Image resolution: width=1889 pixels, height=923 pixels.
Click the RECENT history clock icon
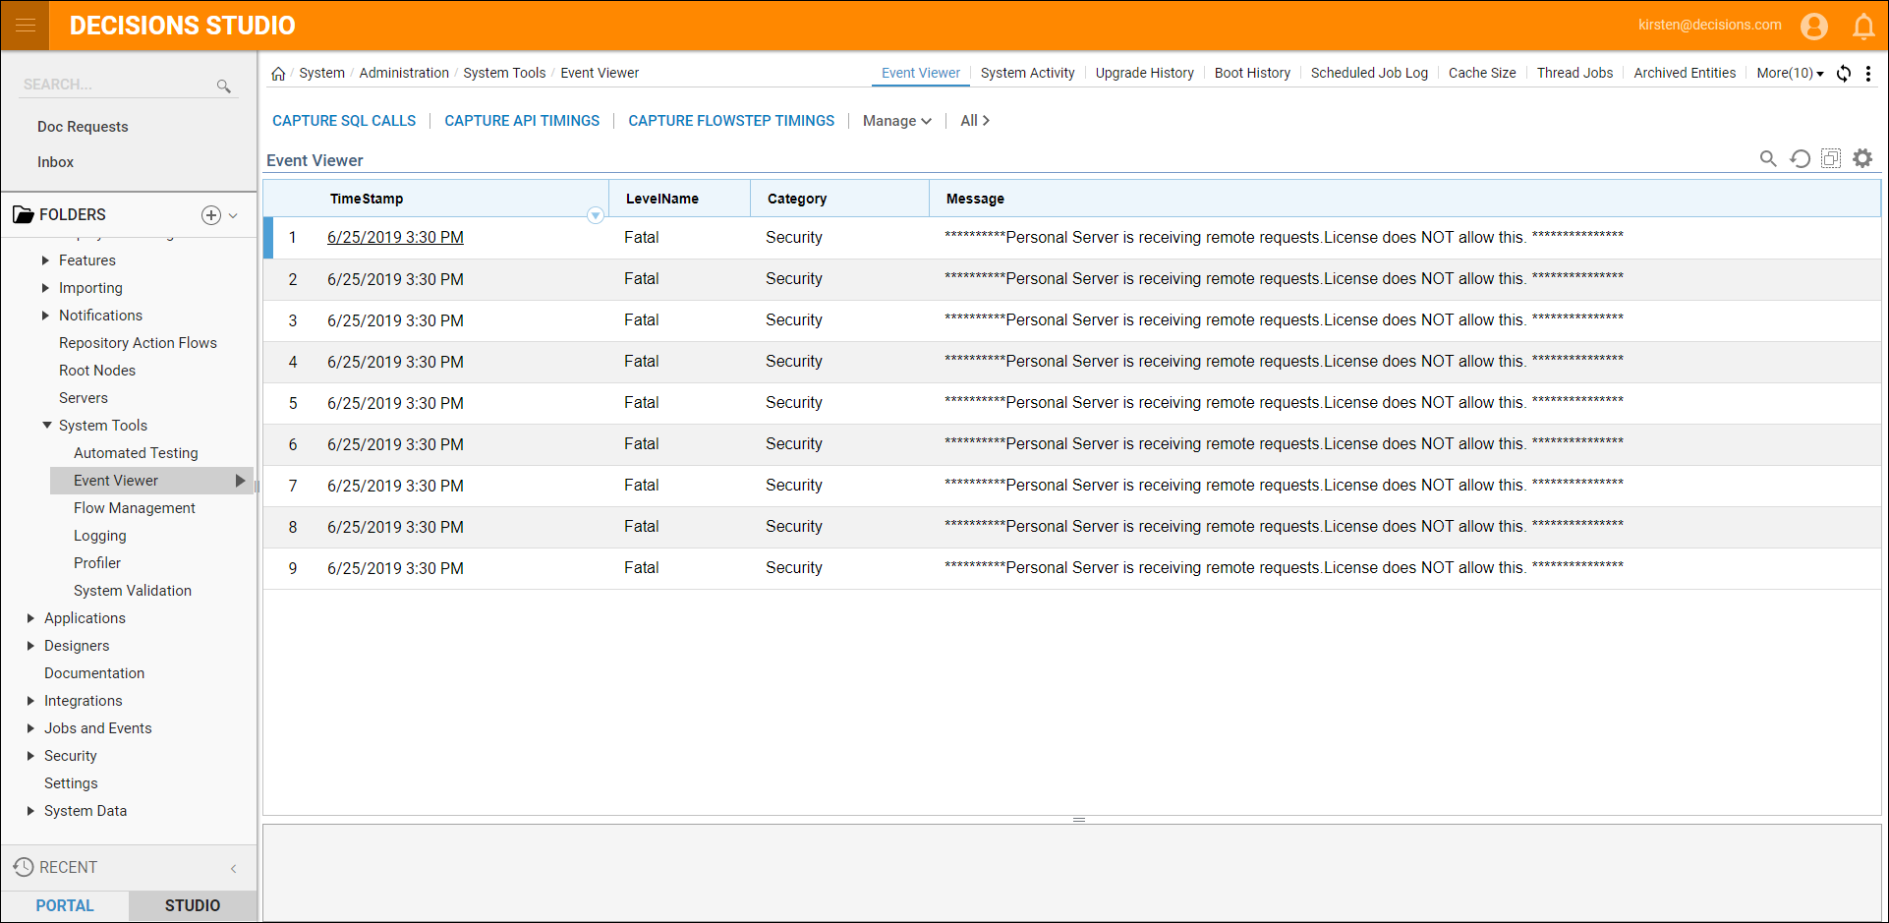[24, 867]
